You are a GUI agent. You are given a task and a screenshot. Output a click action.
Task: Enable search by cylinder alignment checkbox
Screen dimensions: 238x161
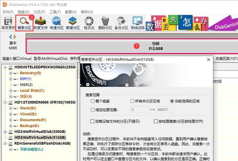(x=156, y=121)
